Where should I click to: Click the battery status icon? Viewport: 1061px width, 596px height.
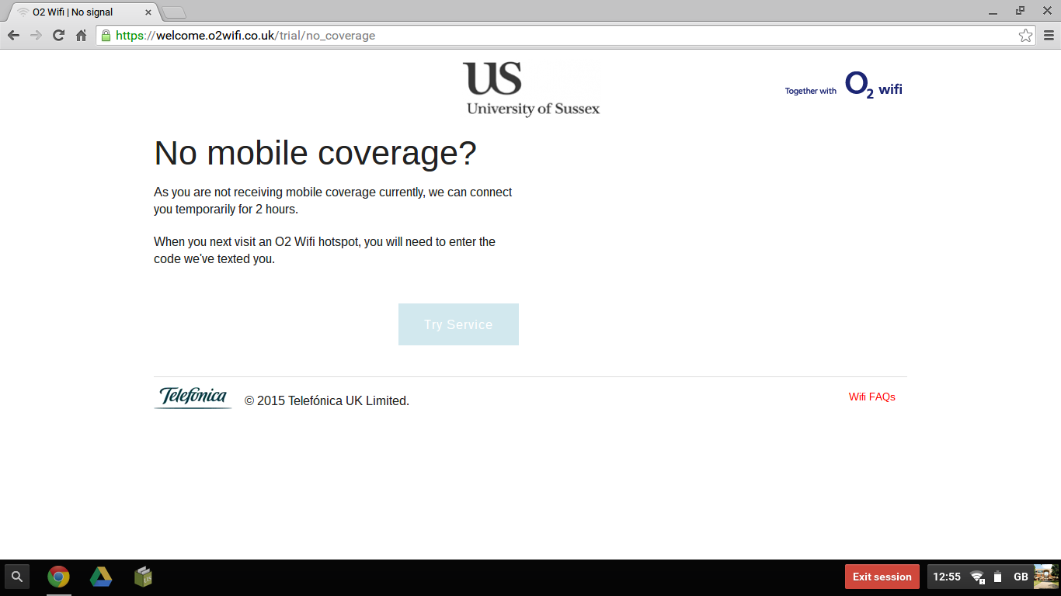(998, 577)
